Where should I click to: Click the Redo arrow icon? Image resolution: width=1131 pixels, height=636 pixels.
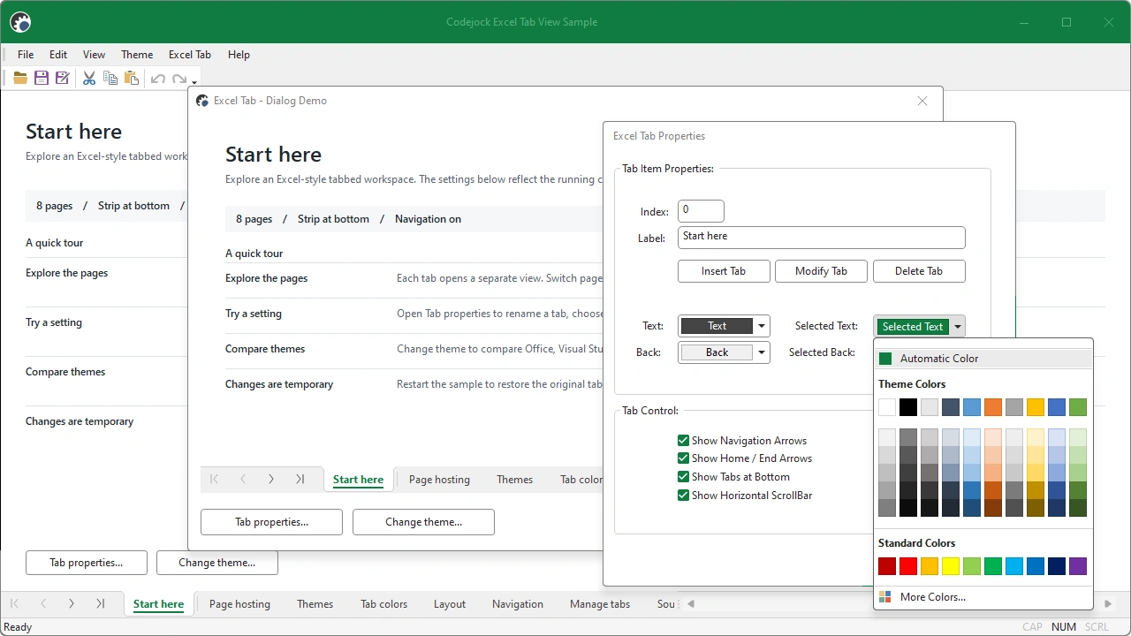tap(179, 78)
